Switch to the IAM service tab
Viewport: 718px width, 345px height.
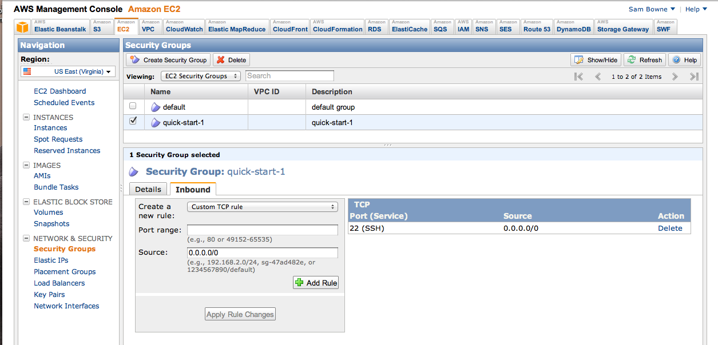463,27
